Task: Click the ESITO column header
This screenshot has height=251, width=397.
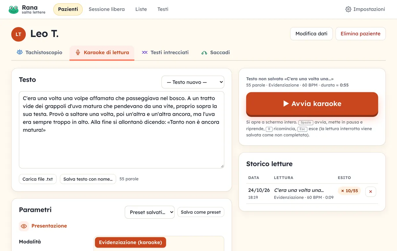Action: coord(344,178)
